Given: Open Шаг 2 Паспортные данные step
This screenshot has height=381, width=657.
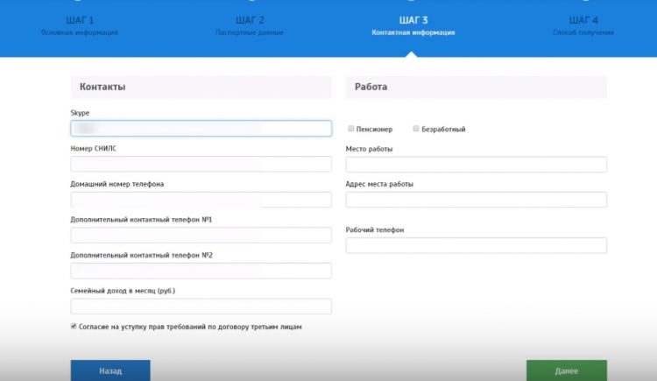Looking at the screenshot, I should 249,25.
